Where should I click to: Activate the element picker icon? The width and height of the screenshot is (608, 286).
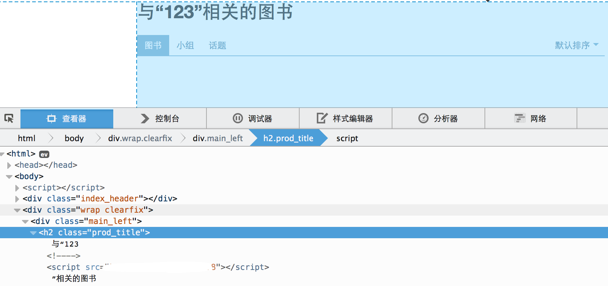9,118
